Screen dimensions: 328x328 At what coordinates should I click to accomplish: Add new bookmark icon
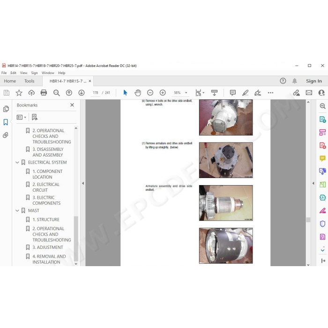[x=35, y=117]
